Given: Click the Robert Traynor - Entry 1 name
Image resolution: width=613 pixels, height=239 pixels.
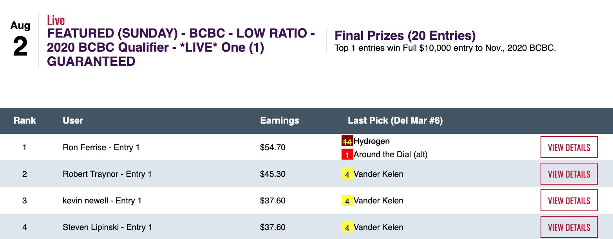Looking at the screenshot, I should point(107,174).
